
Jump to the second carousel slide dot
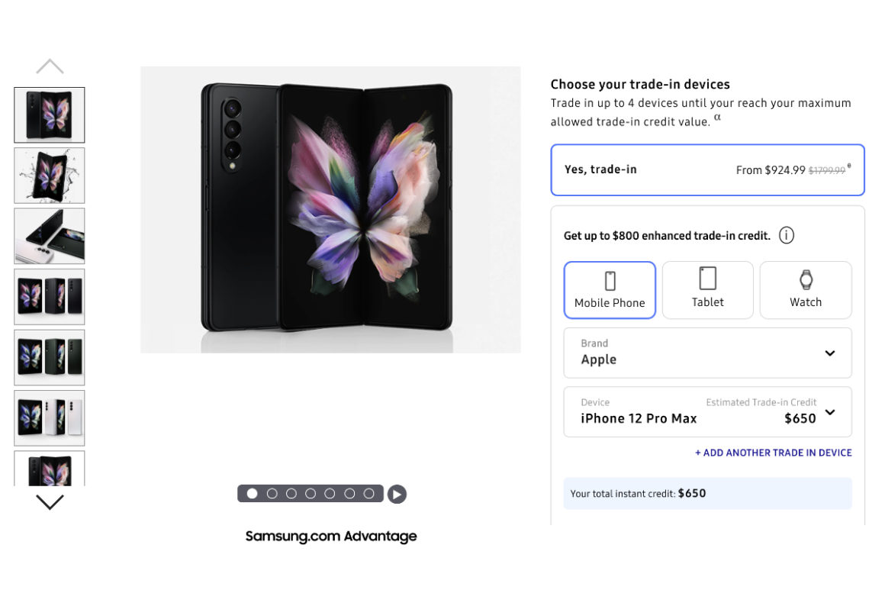pos(272,494)
